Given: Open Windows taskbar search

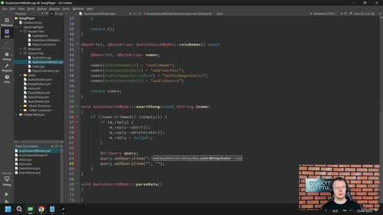Looking at the screenshot, I should pyautogui.click(x=19, y=209).
